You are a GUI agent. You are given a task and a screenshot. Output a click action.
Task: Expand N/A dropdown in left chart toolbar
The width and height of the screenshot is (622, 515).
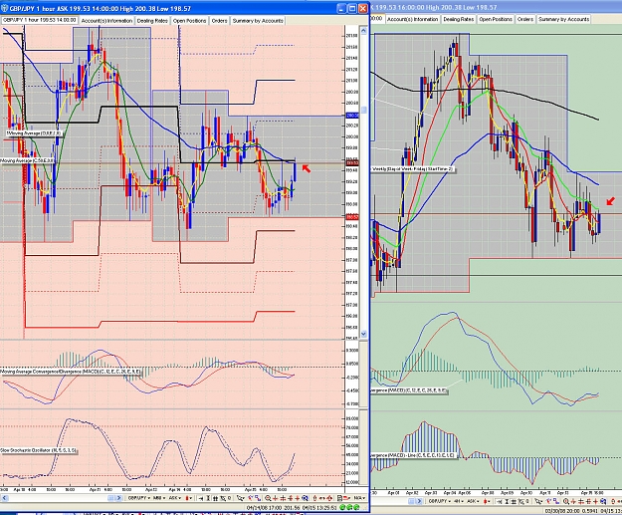[x=359, y=498]
